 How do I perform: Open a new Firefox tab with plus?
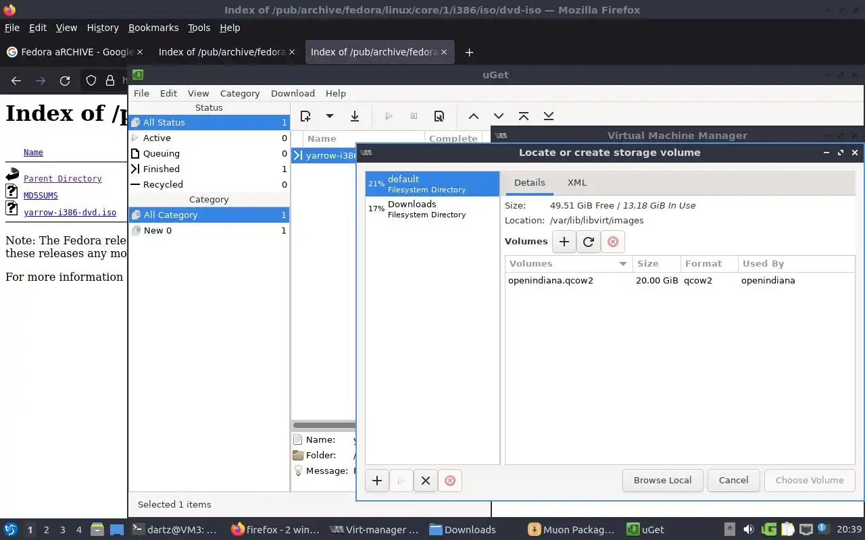pos(469,52)
